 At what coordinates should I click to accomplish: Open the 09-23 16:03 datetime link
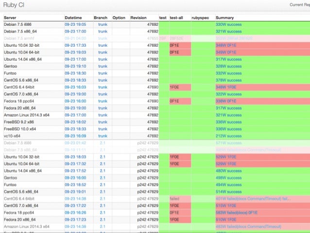75,87
